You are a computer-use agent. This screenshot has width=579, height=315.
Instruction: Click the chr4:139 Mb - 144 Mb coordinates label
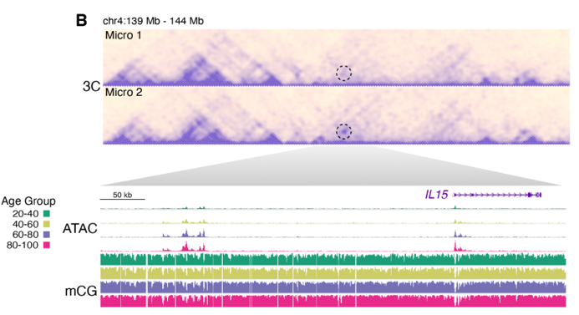(153, 21)
